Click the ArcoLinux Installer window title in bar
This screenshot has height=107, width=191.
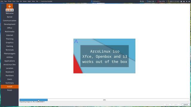[x=47, y=1]
